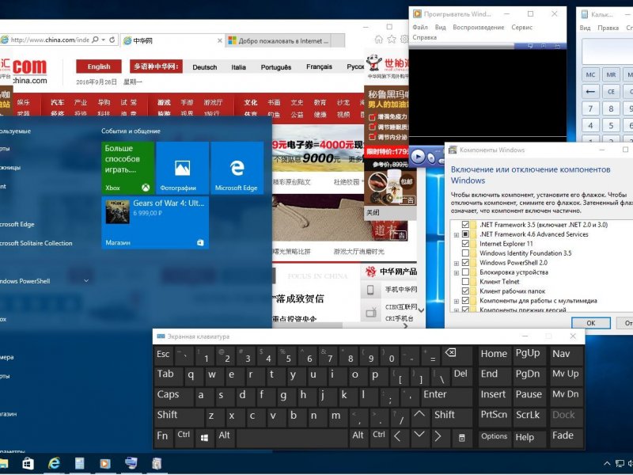Tap the Enter key on the on-screen keyboard
633x475 pixels.
[446, 396]
